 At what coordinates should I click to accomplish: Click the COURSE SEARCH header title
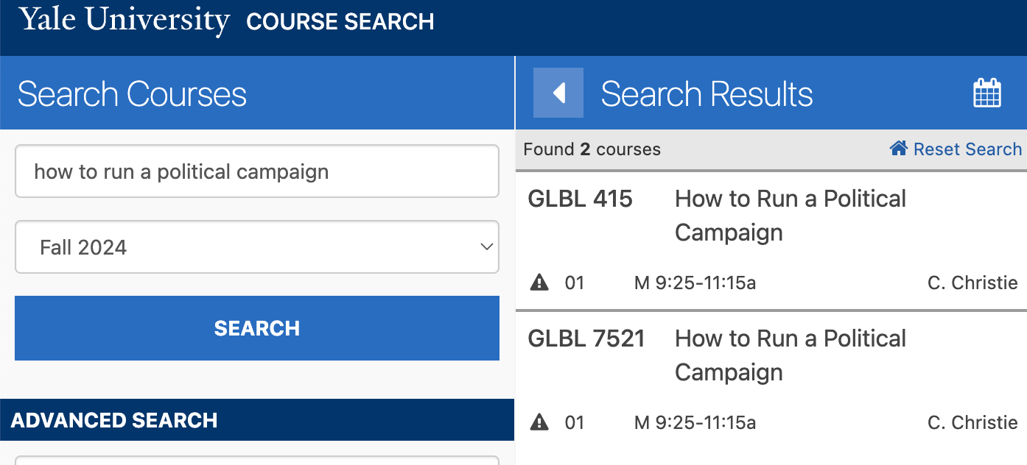point(340,22)
